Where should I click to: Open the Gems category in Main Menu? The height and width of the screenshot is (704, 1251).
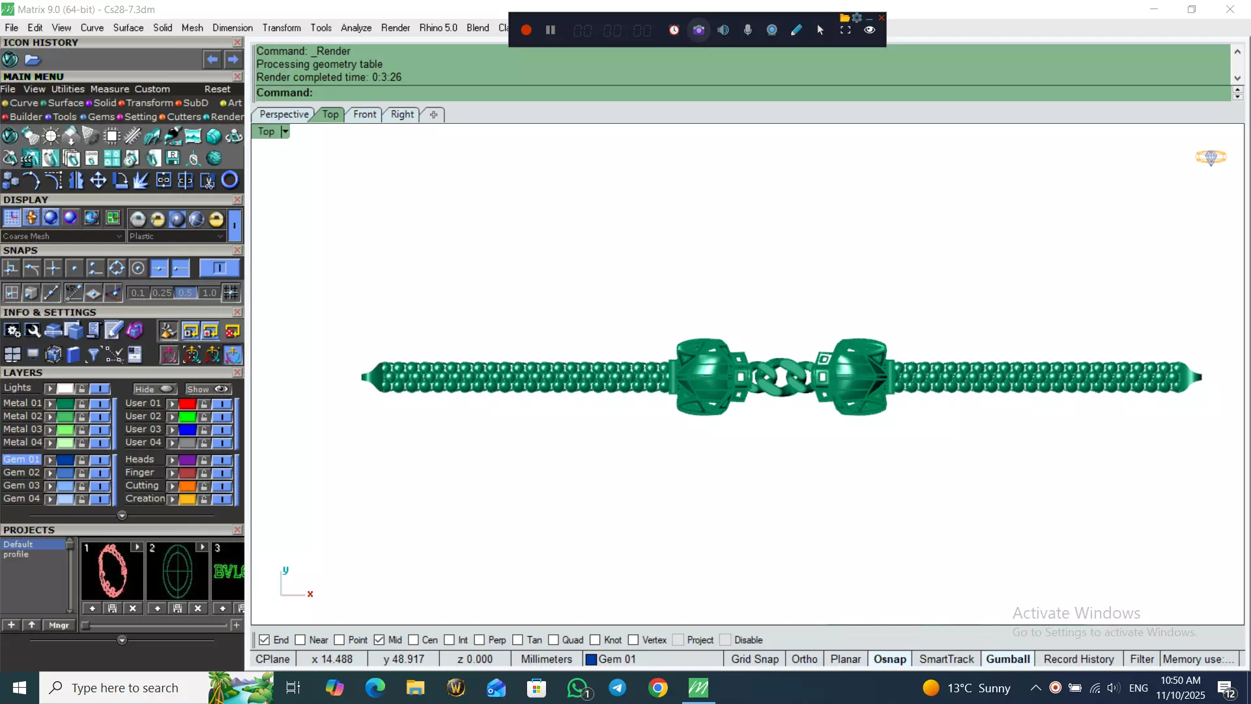coord(101,117)
